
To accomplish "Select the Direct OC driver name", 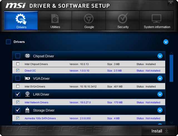I will pyautogui.click(x=30, y=71).
